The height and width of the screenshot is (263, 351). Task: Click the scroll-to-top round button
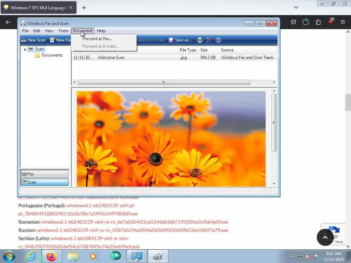coord(325,237)
